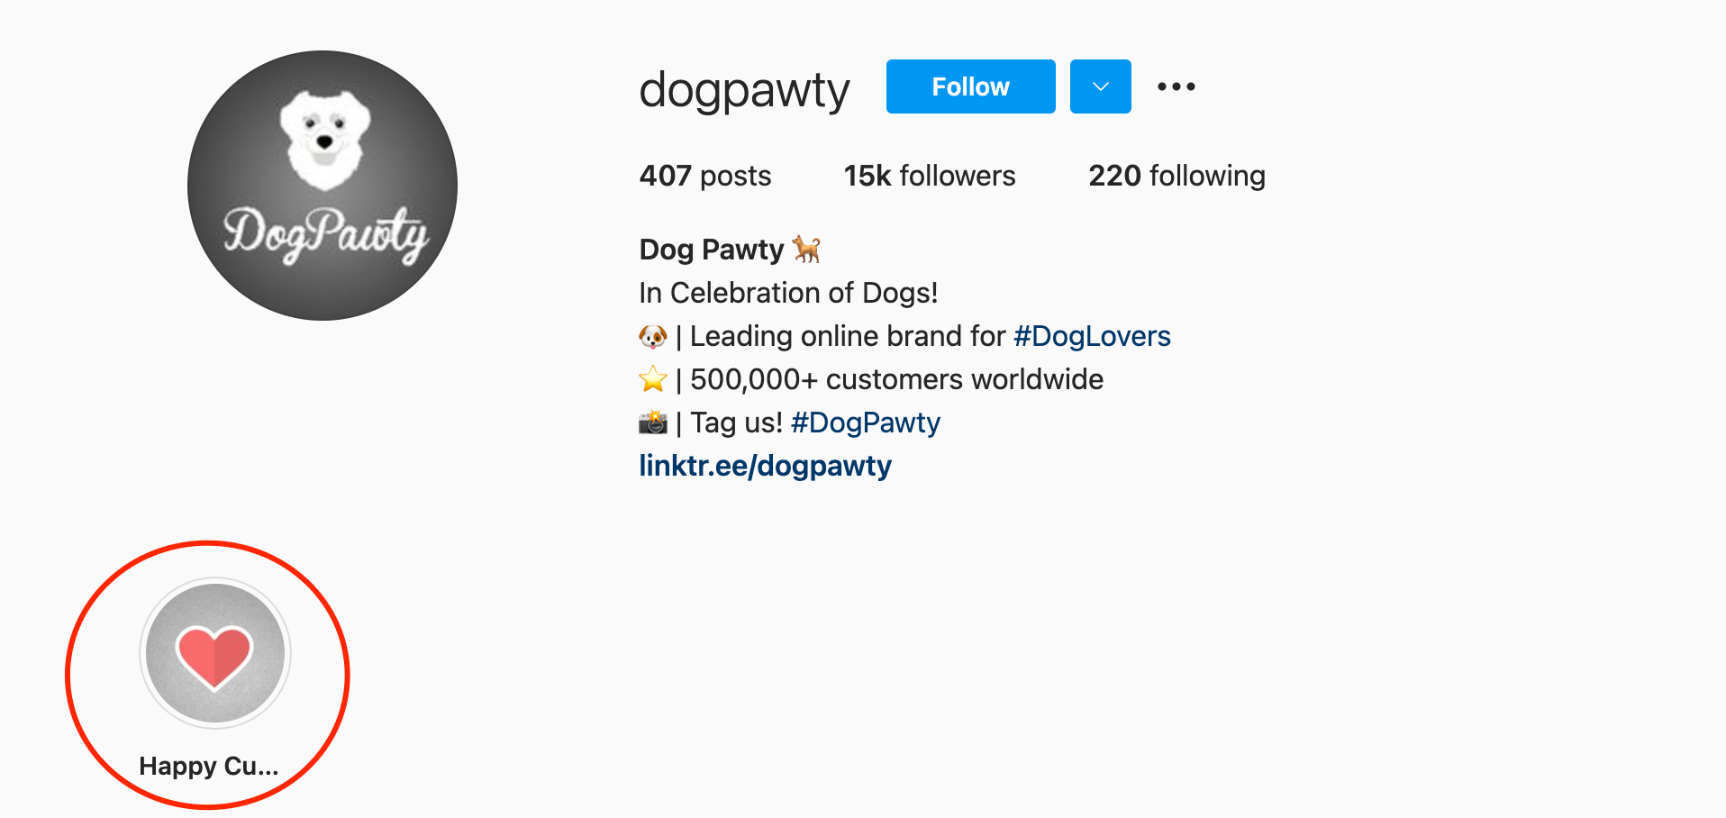Click the '500,000+ customers worldwide' text

(x=896, y=379)
